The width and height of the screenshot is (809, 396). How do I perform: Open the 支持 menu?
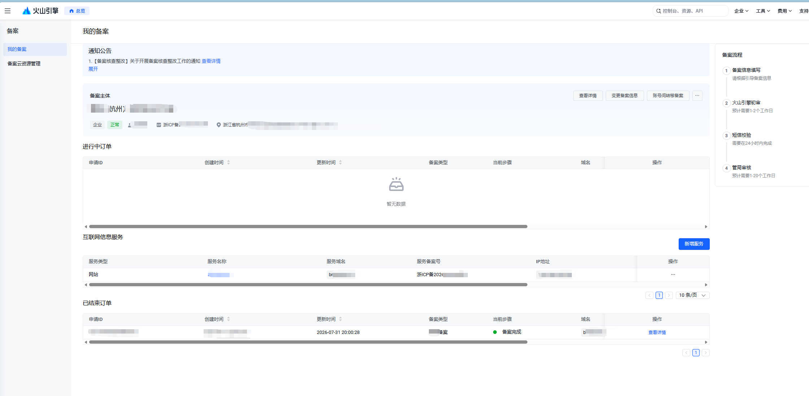pyautogui.click(x=804, y=11)
